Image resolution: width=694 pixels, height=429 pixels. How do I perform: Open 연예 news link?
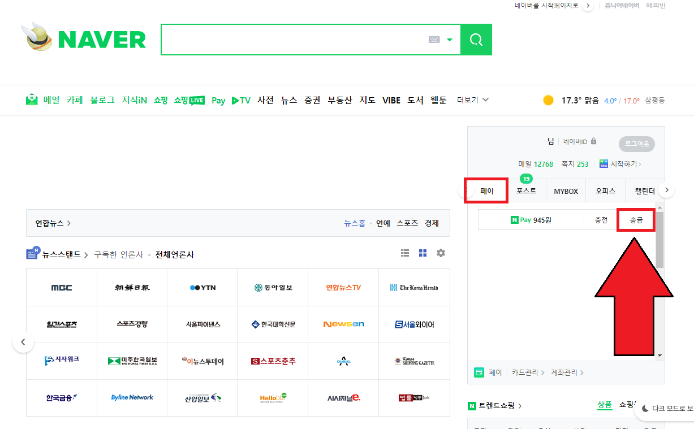click(x=383, y=223)
